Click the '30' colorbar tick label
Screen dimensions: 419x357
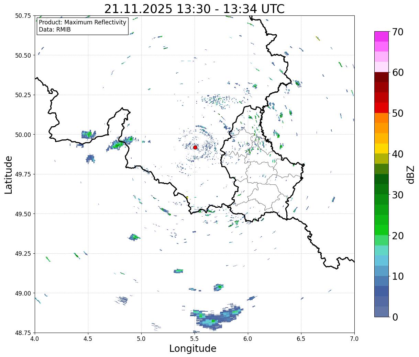click(x=397, y=195)
